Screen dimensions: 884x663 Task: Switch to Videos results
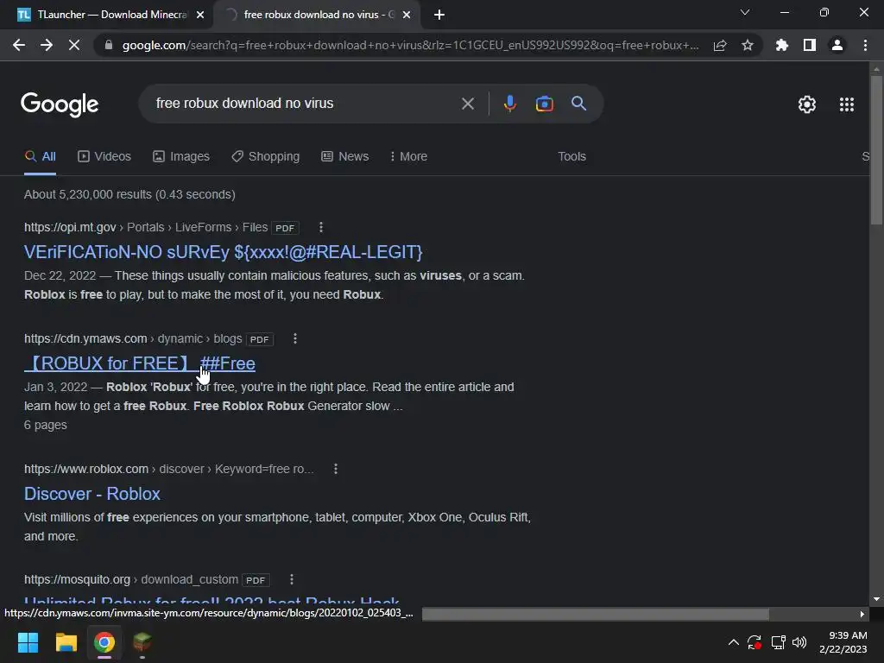point(104,157)
